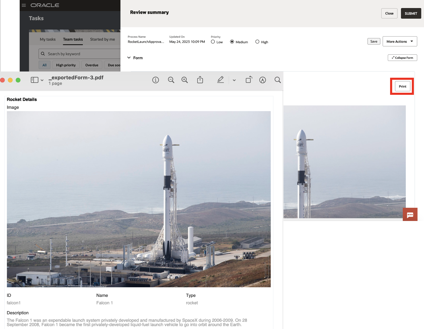Click the Falcon 1 name value
The height and width of the screenshot is (329, 424).
click(x=105, y=303)
